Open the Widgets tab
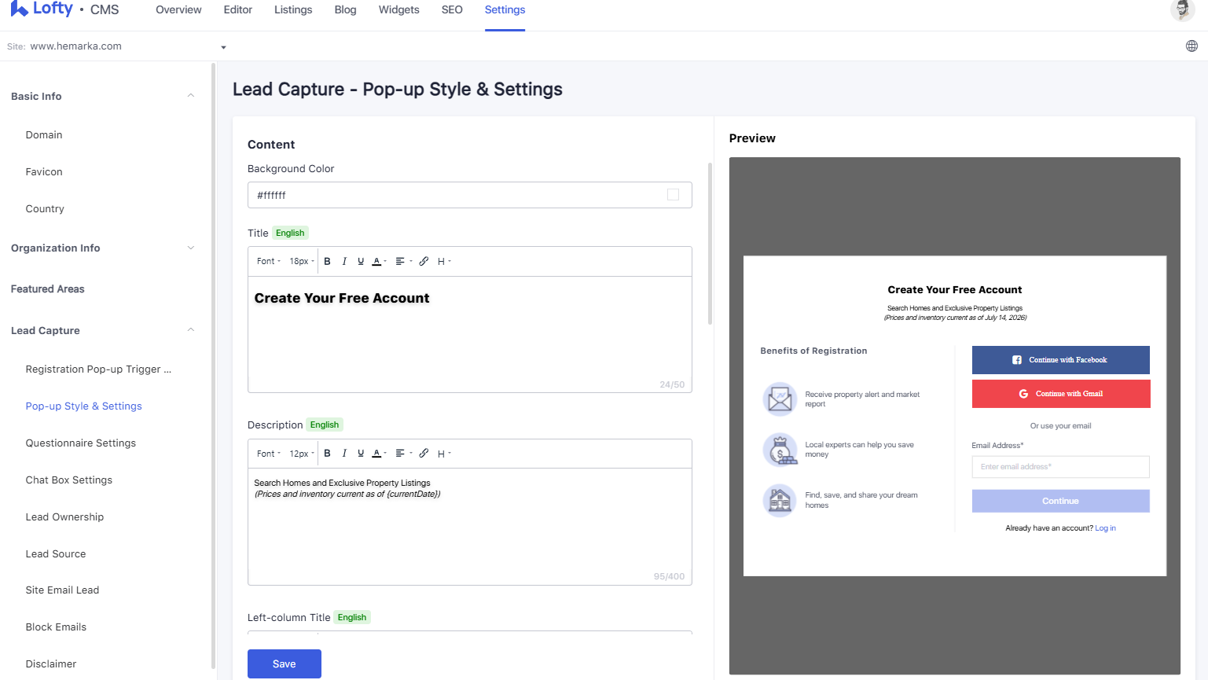 pos(398,10)
